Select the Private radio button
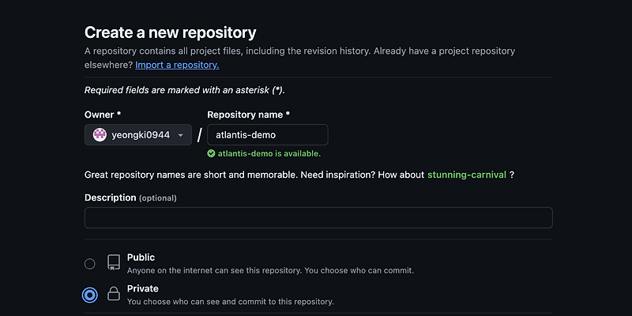 pos(90,295)
